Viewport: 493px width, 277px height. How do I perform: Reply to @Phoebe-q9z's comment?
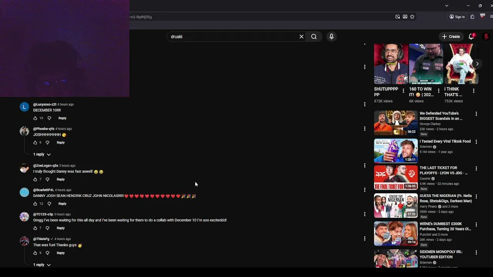pyautogui.click(x=60, y=143)
